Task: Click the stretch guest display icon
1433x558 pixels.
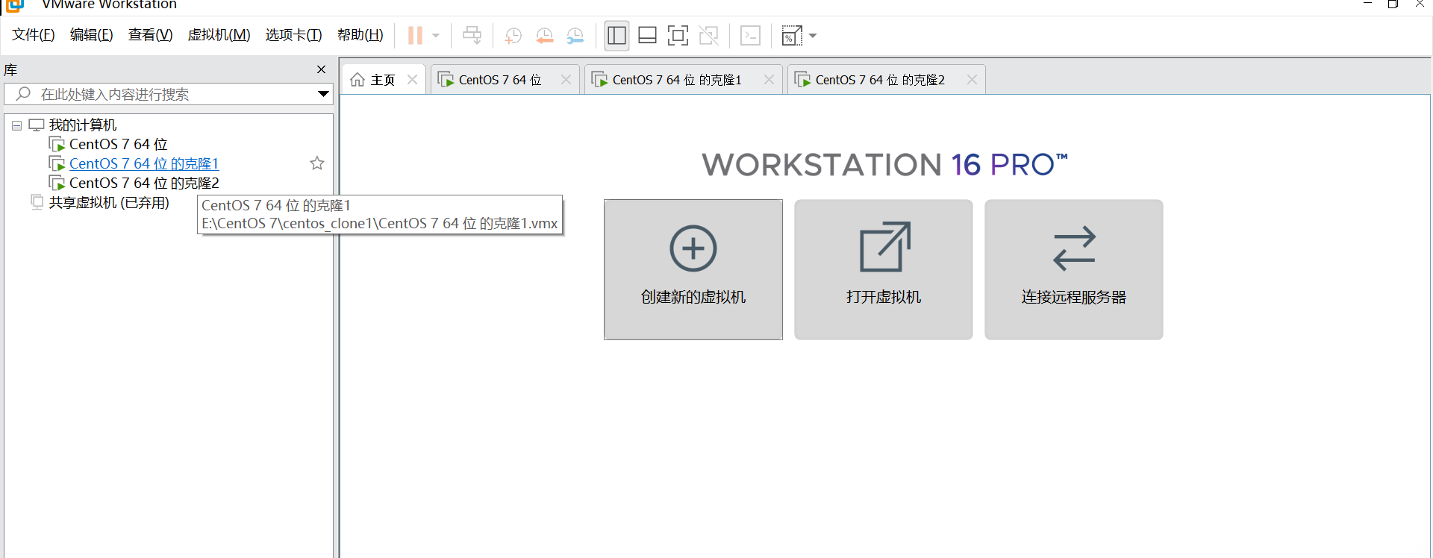Action: pos(791,35)
